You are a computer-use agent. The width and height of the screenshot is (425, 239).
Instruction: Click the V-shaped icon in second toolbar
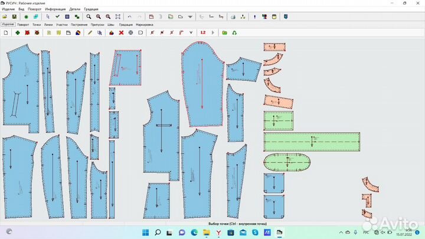point(191,33)
